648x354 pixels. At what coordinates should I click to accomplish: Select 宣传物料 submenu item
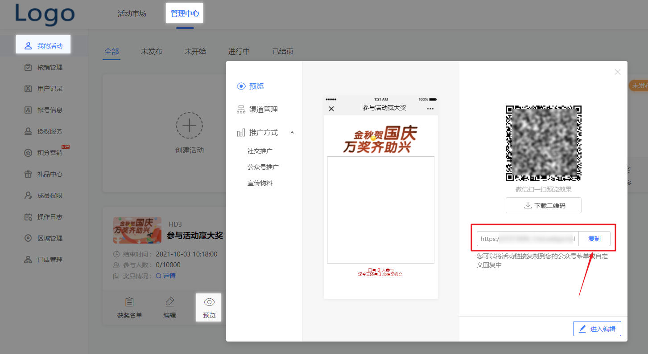click(260, 183)
